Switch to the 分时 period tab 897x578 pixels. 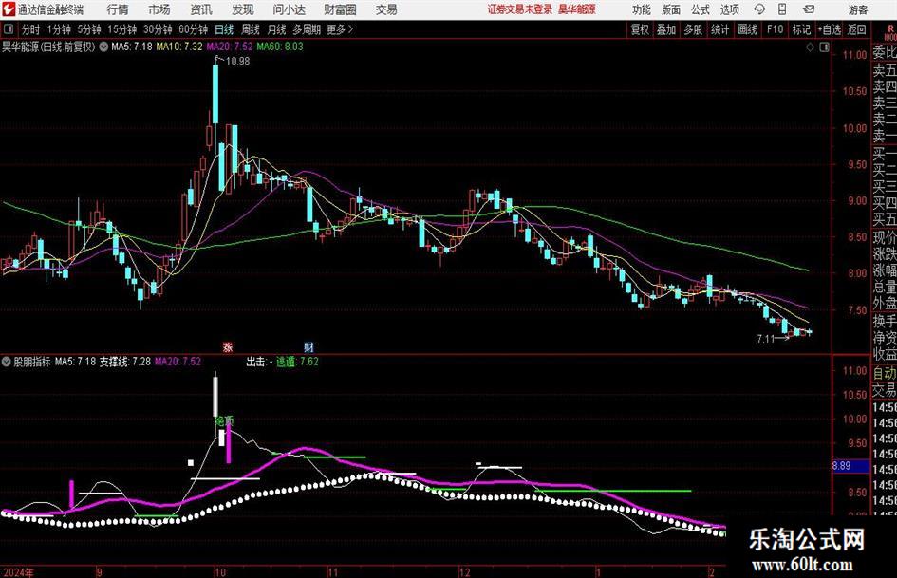click(30, 29)
